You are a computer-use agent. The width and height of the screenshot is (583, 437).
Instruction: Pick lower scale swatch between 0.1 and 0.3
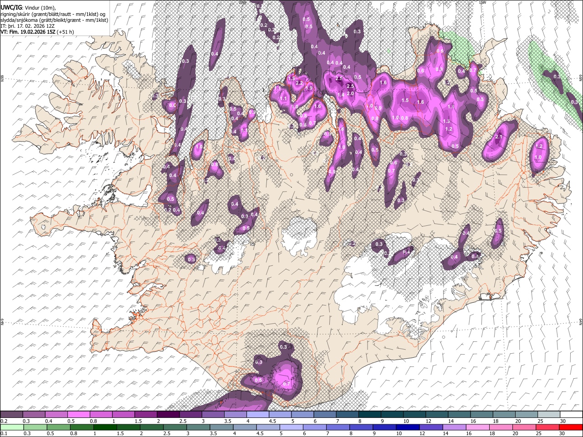(12, 427)
